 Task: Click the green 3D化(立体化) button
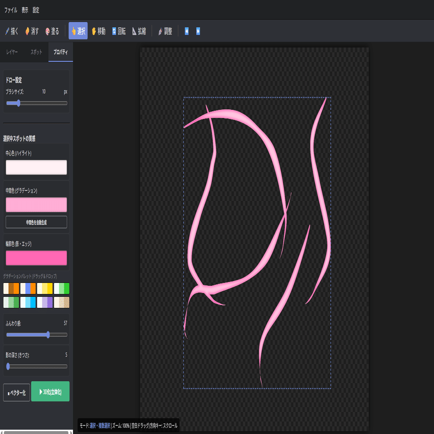pyautogui.click(x=50, y=391)
